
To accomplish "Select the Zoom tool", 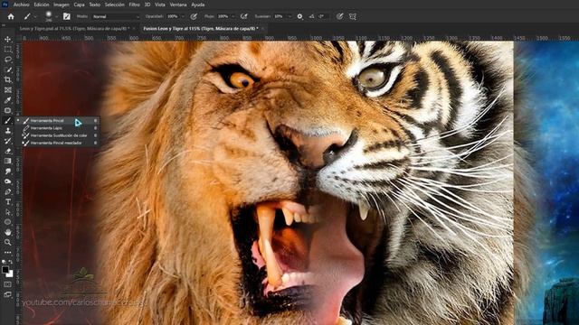I will tap(8, 242).
